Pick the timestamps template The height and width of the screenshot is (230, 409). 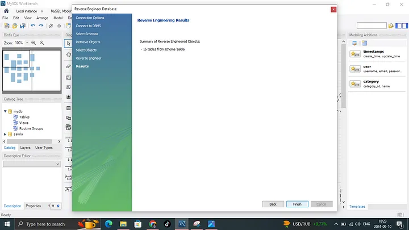pos(377,54)
